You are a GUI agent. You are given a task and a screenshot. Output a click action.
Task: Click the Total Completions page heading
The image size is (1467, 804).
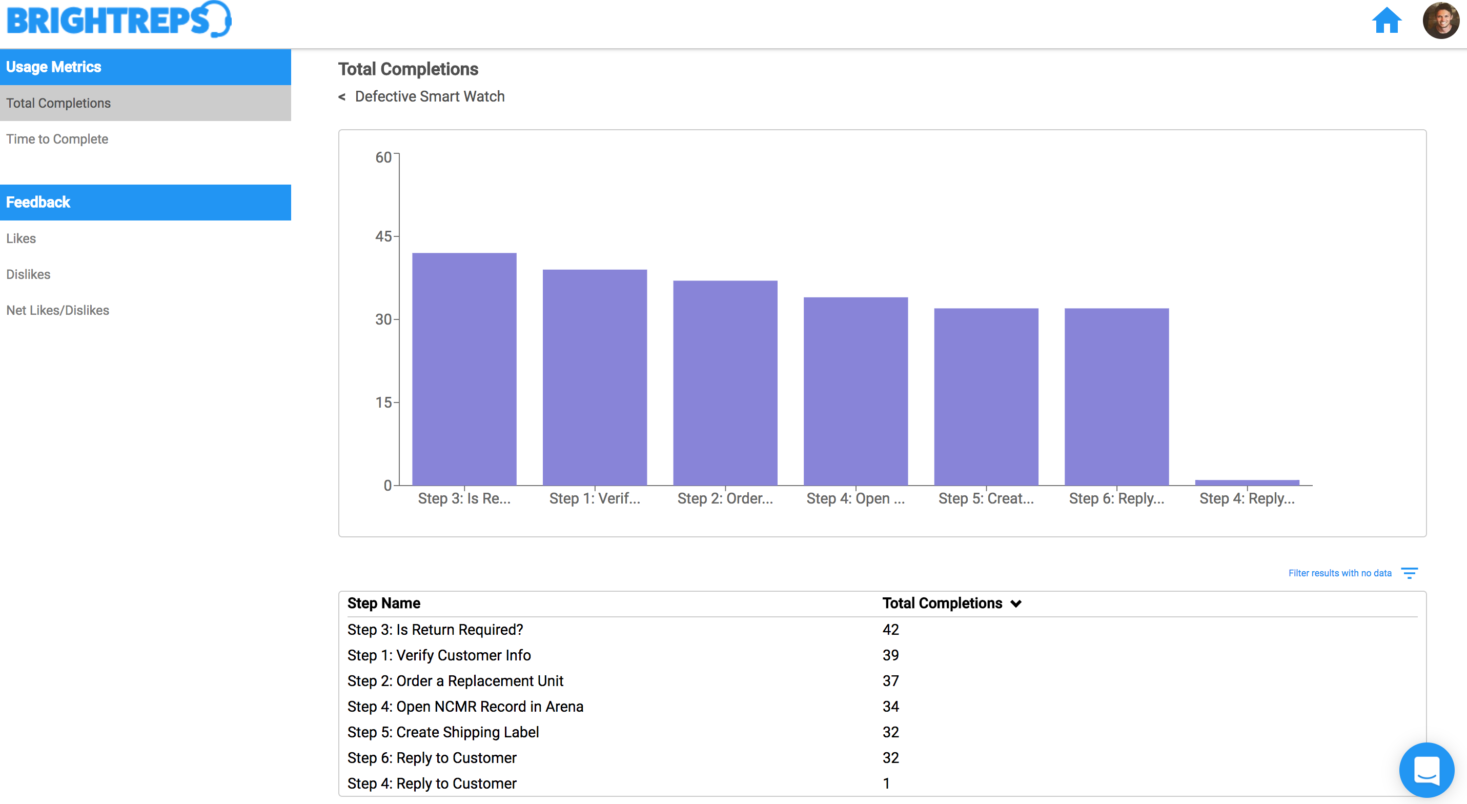click(407, 69)
